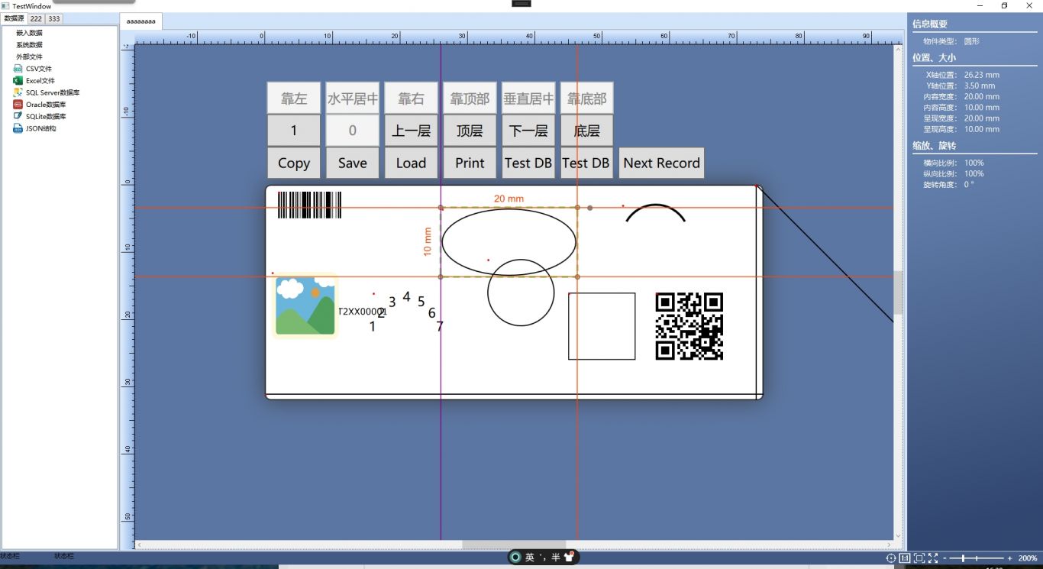
Task: Click the 靠左 align button
Action: pos(294,99)
